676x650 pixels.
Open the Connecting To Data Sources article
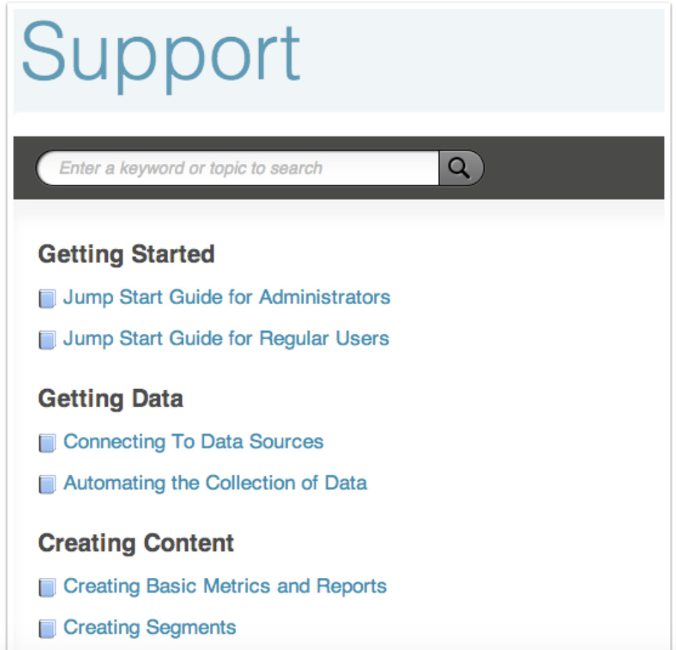pos(194,442)
